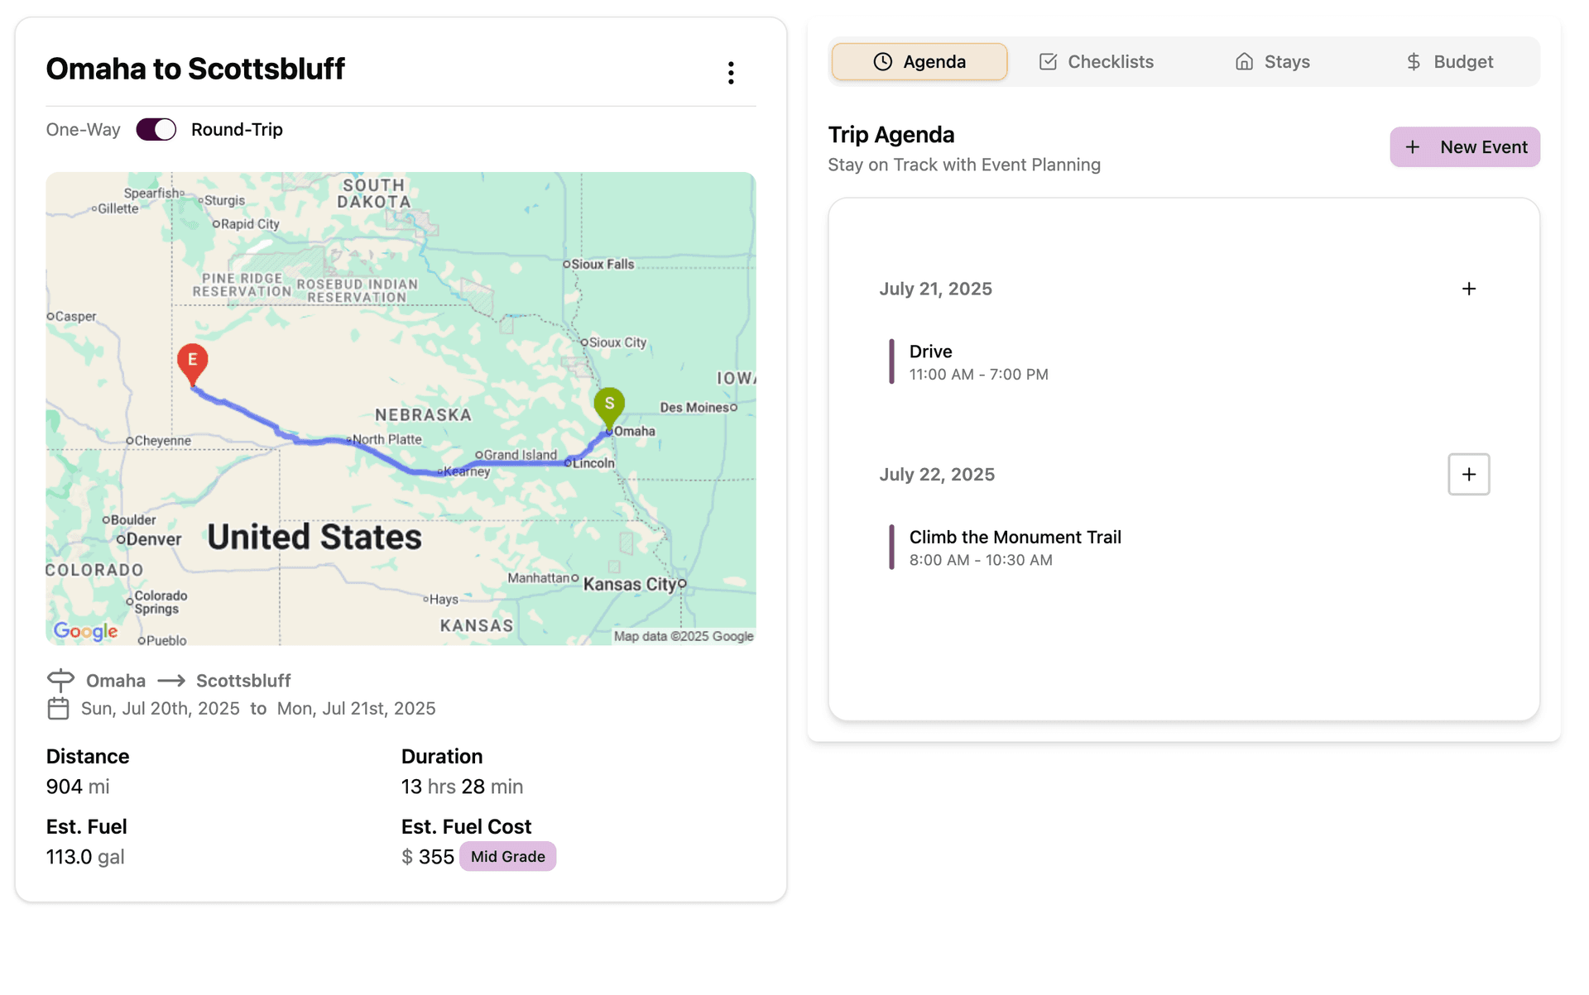1589x995 pixels.
Task: Click the dollar icon beside Budget
Action: point(1412,61)
